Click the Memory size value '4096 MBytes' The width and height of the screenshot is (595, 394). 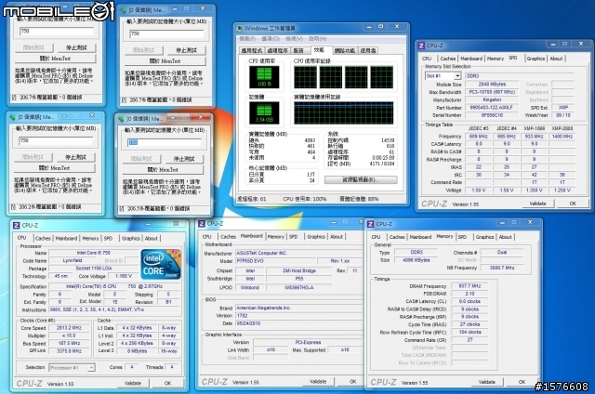(x=416, y=260)
